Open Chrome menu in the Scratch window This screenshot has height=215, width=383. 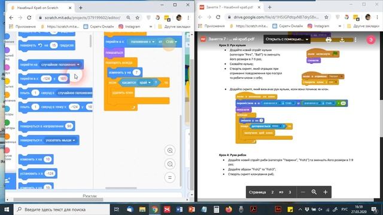pos(189,17)
